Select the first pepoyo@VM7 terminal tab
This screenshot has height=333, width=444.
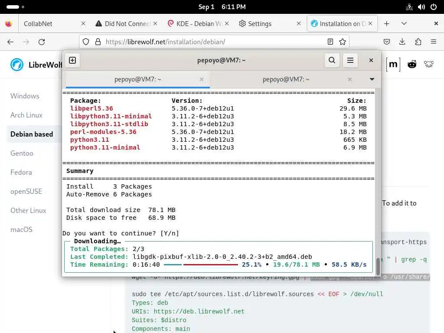(x=137, y=80)
